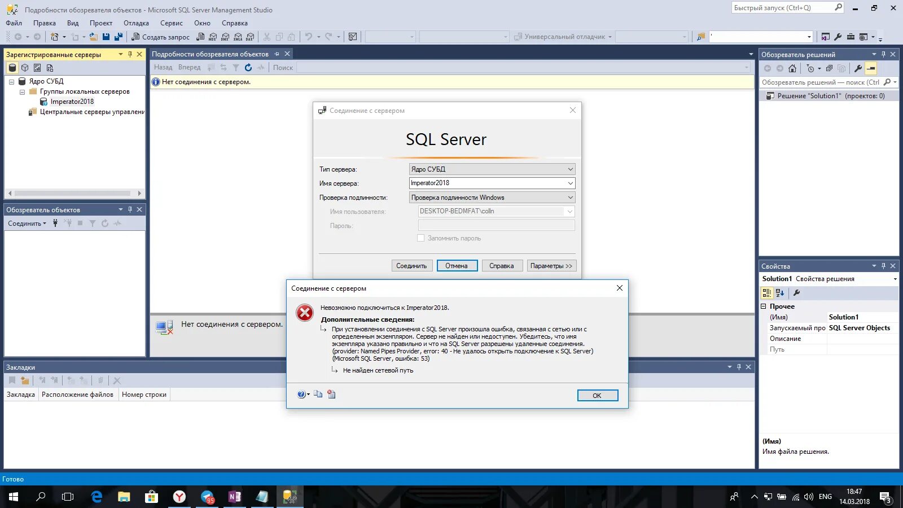Refresh the Object Explorer Details view

(248, 67)
